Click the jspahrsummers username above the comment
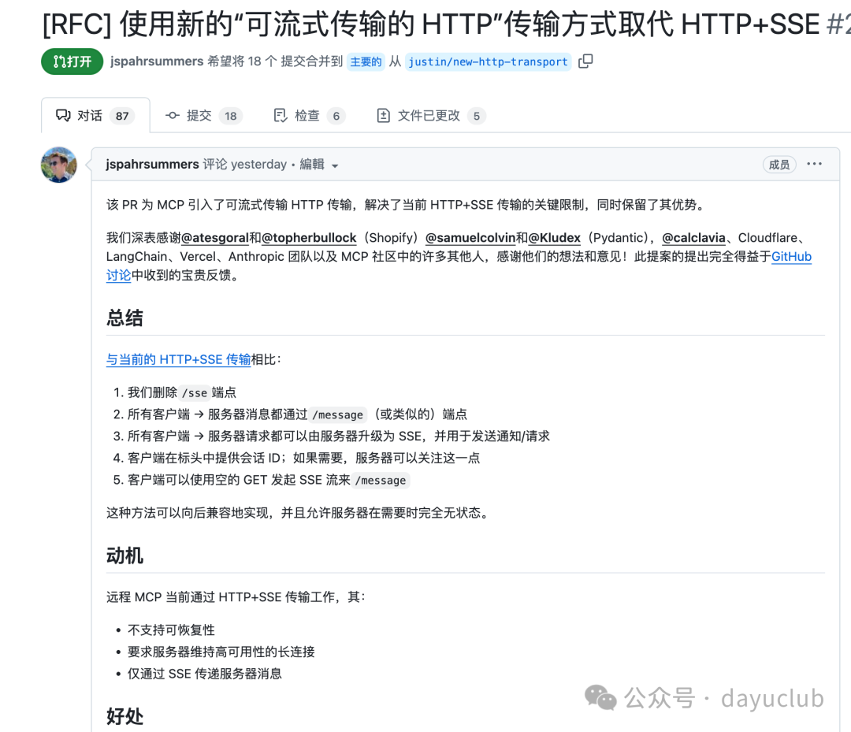 pyautogui.click(x=152, y=164)
